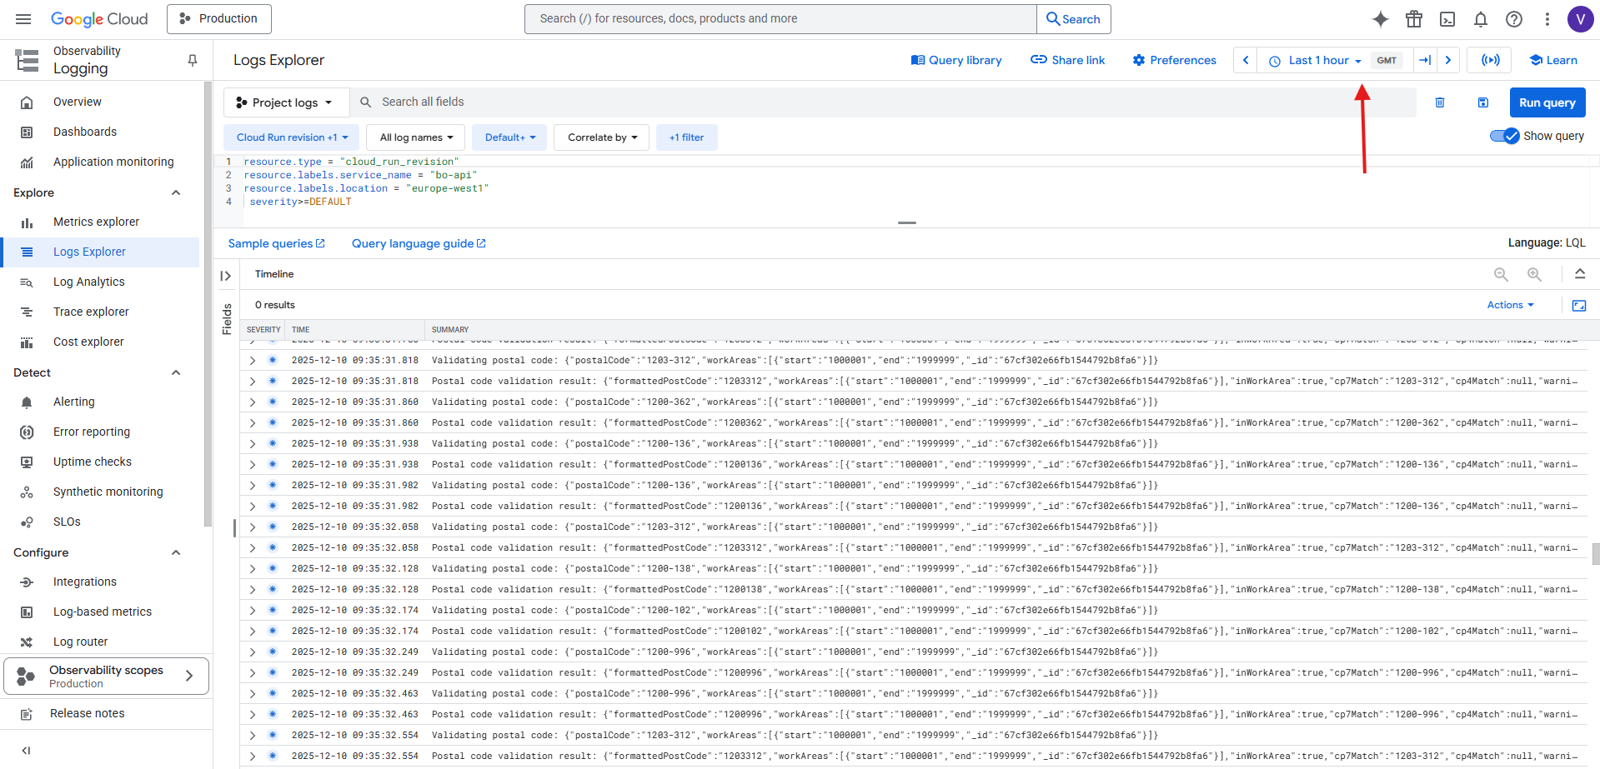Screen dimensions: 1600x769
Task: Toggle the Show query switch
Action: click(1505, 136)
